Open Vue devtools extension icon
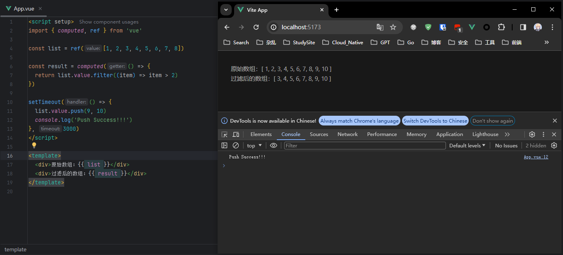Image resolution: width=563 pixels, height=255 pixels. pos(472,27)
